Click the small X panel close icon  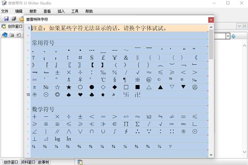(x=245, y=27)
